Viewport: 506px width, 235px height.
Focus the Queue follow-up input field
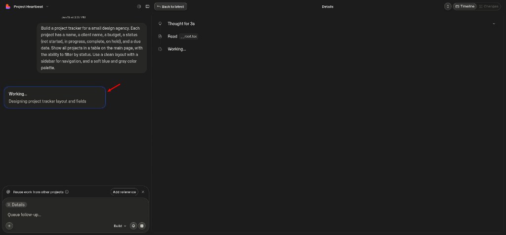coord(76,215)
